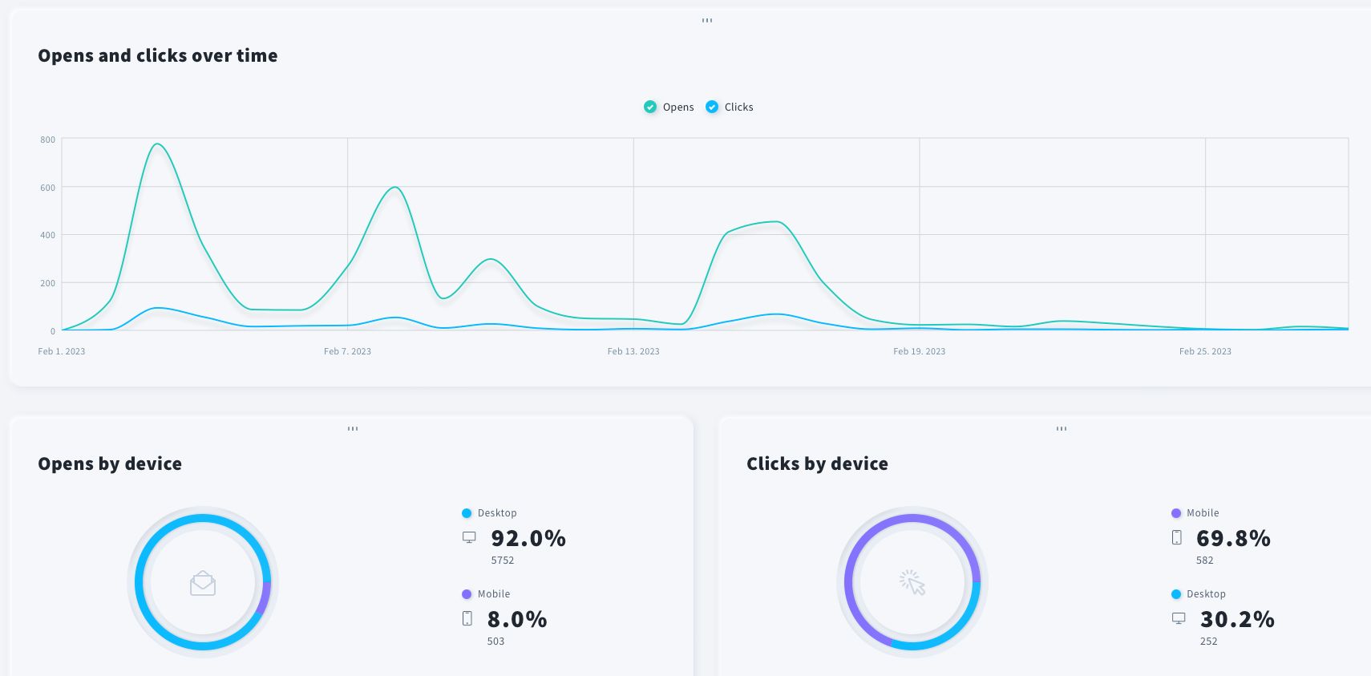Click the highest peak of the Opens line
Viewport: 1371px width, 676px height.
coord(157,144)
